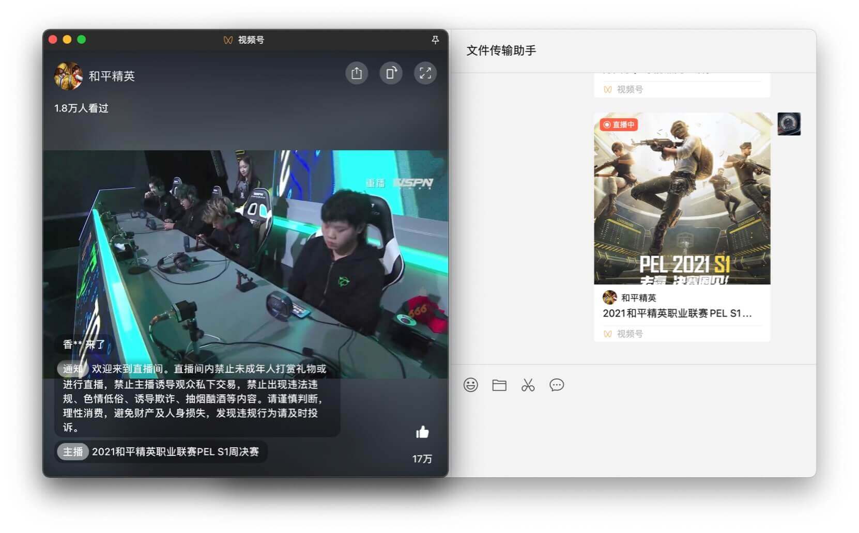Click sender's avatar beside the live card

coord(789,124)
